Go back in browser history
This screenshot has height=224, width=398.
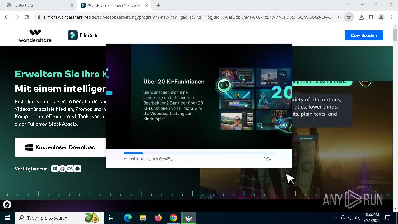pyautogui.click(x=7, y=17)
